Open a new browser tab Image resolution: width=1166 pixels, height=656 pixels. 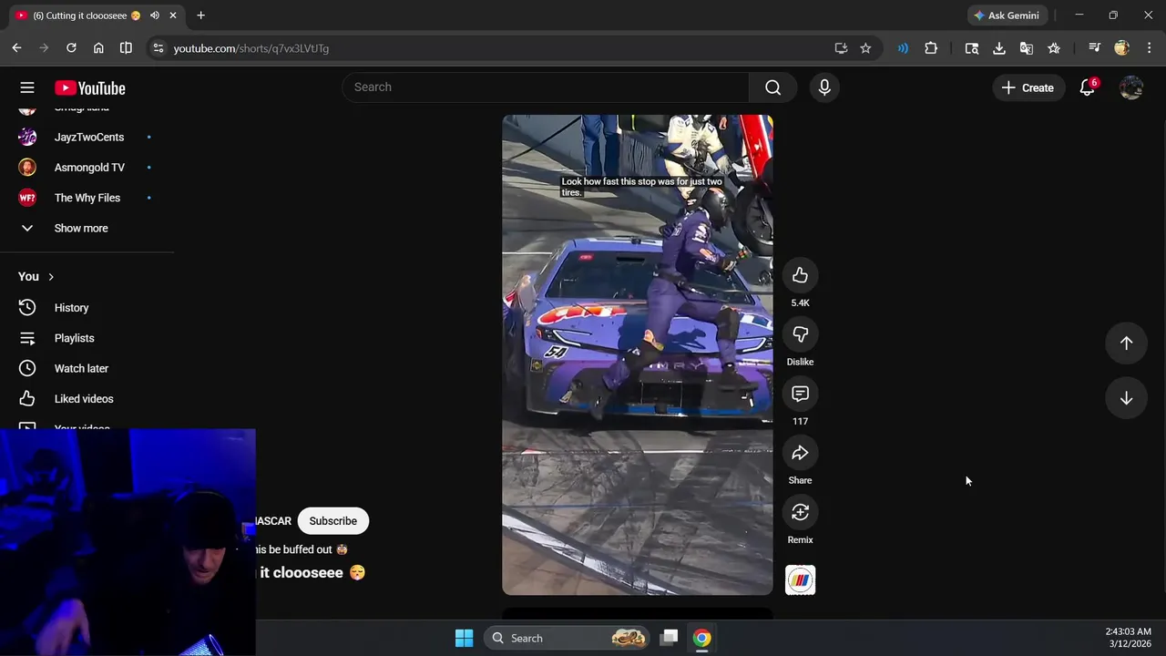coord(200,15)
